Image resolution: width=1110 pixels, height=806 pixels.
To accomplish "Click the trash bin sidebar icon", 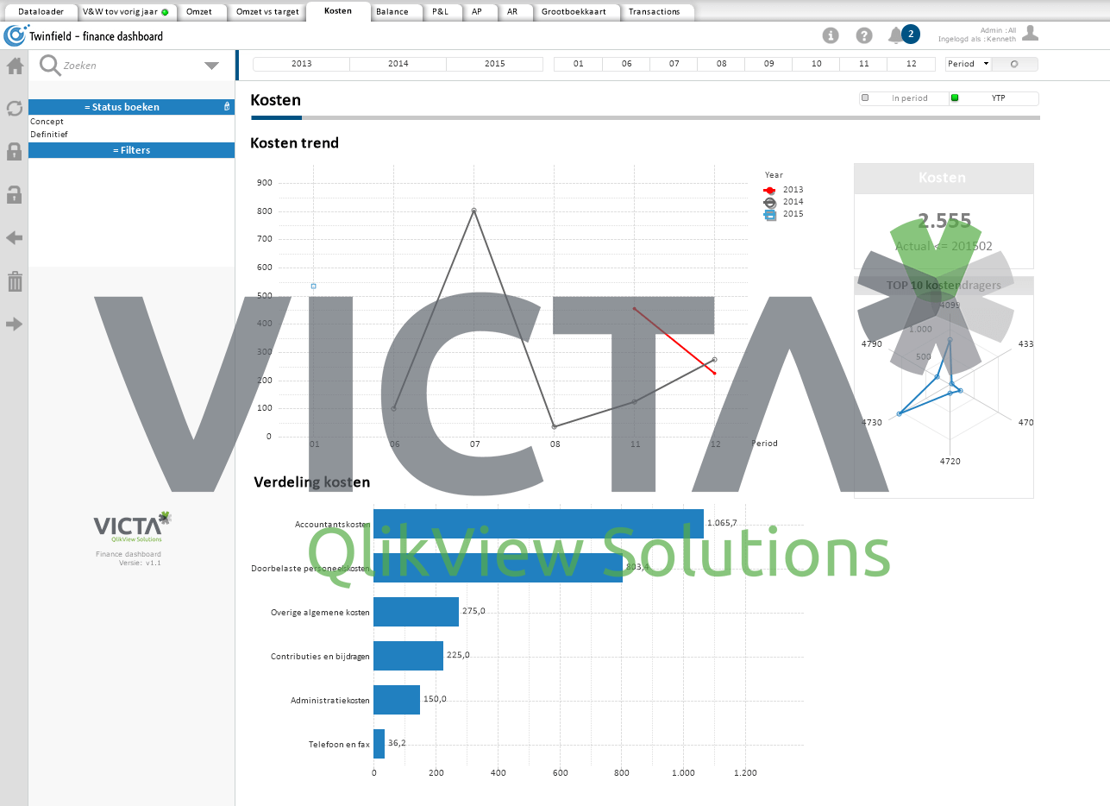I will point(14,281).
